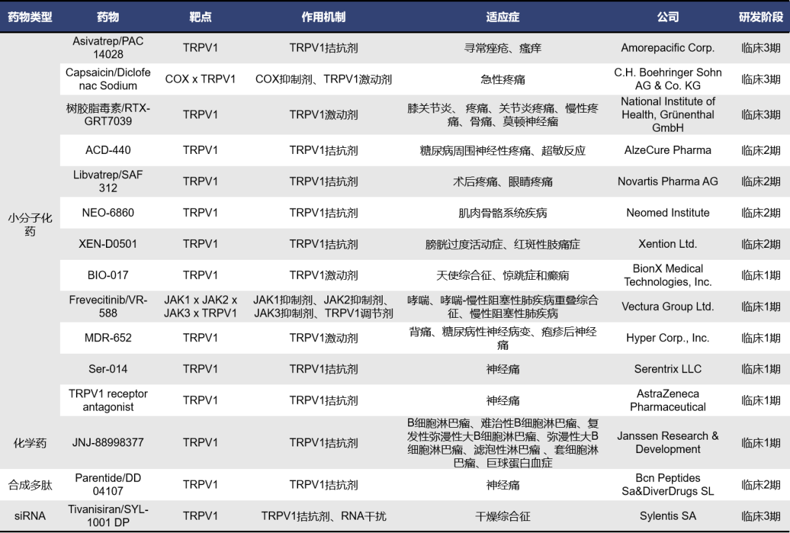Click the Serentrix LLC company cell
Viewport: 790px width, 533px height.
667,369
